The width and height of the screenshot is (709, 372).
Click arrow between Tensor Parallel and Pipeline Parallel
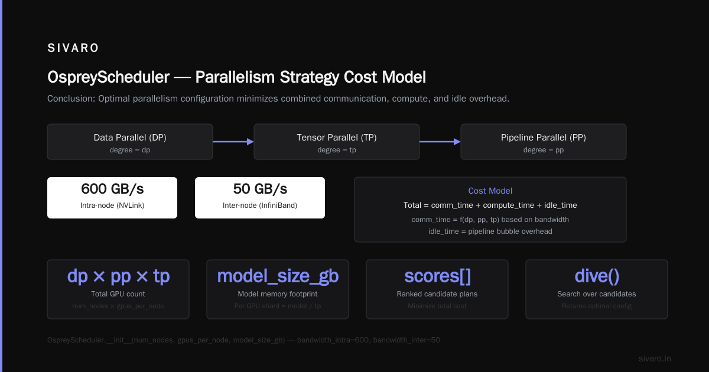[440, 142]
